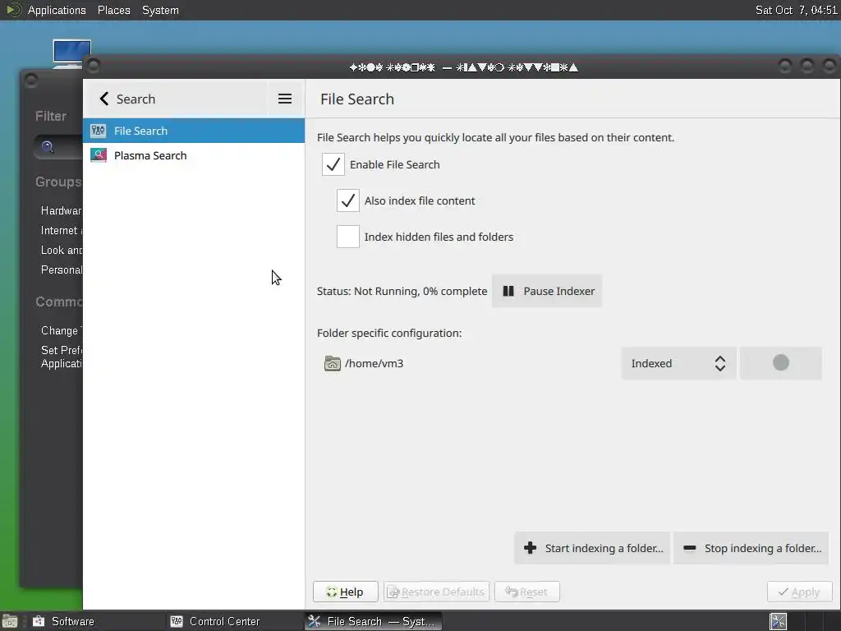This screenshot has width=841, height=631.
Task: Click the Software icon in the taskbar
Action: [x=38, y=621]
